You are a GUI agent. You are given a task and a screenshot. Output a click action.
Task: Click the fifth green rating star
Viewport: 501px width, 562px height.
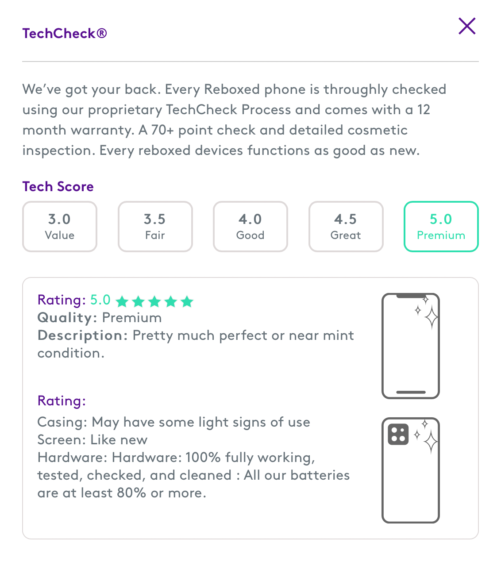tap(187, 302)
